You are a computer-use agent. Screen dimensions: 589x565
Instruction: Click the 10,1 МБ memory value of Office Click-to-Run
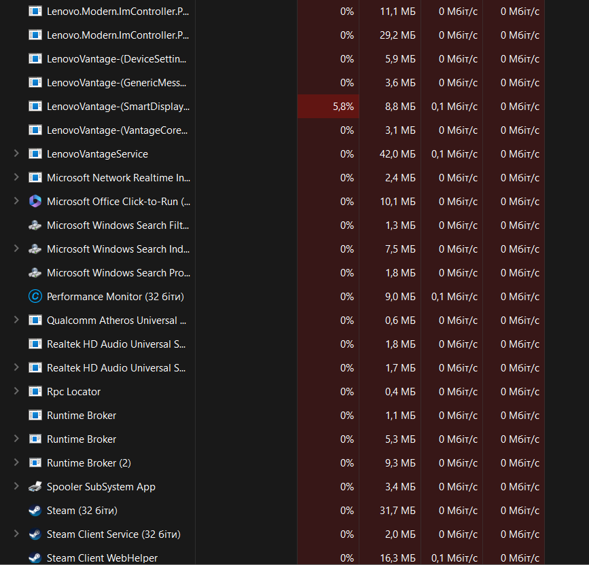click(397, 202)
